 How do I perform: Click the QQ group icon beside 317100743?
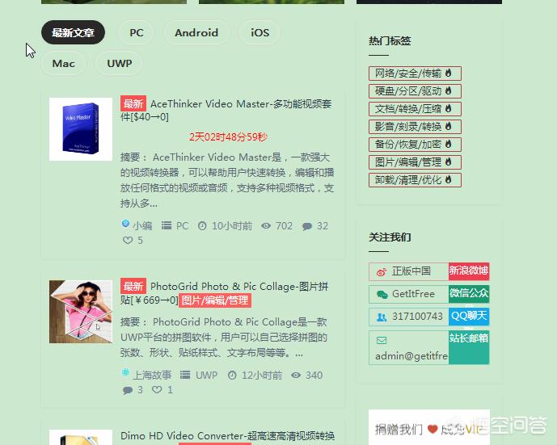pyautogui.click(x=382, y=317)
